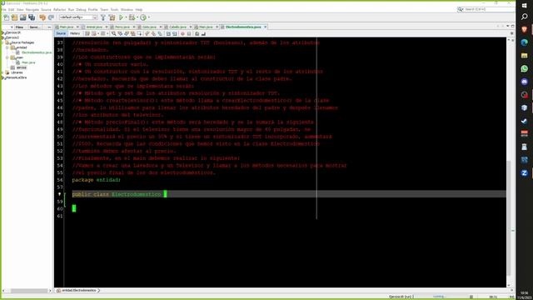Click the Debug Project toolbar icon
The height and width of the screenshot is (300, 533).
[132, 17]
